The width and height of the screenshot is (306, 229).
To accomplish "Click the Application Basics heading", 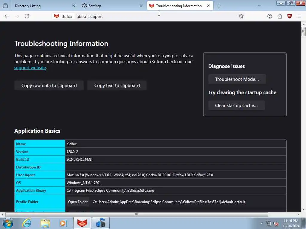I will [37, 131].
